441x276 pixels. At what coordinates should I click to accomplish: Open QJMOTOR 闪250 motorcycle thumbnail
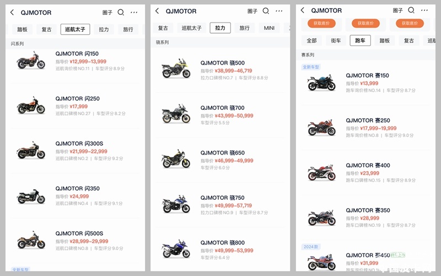31,105
